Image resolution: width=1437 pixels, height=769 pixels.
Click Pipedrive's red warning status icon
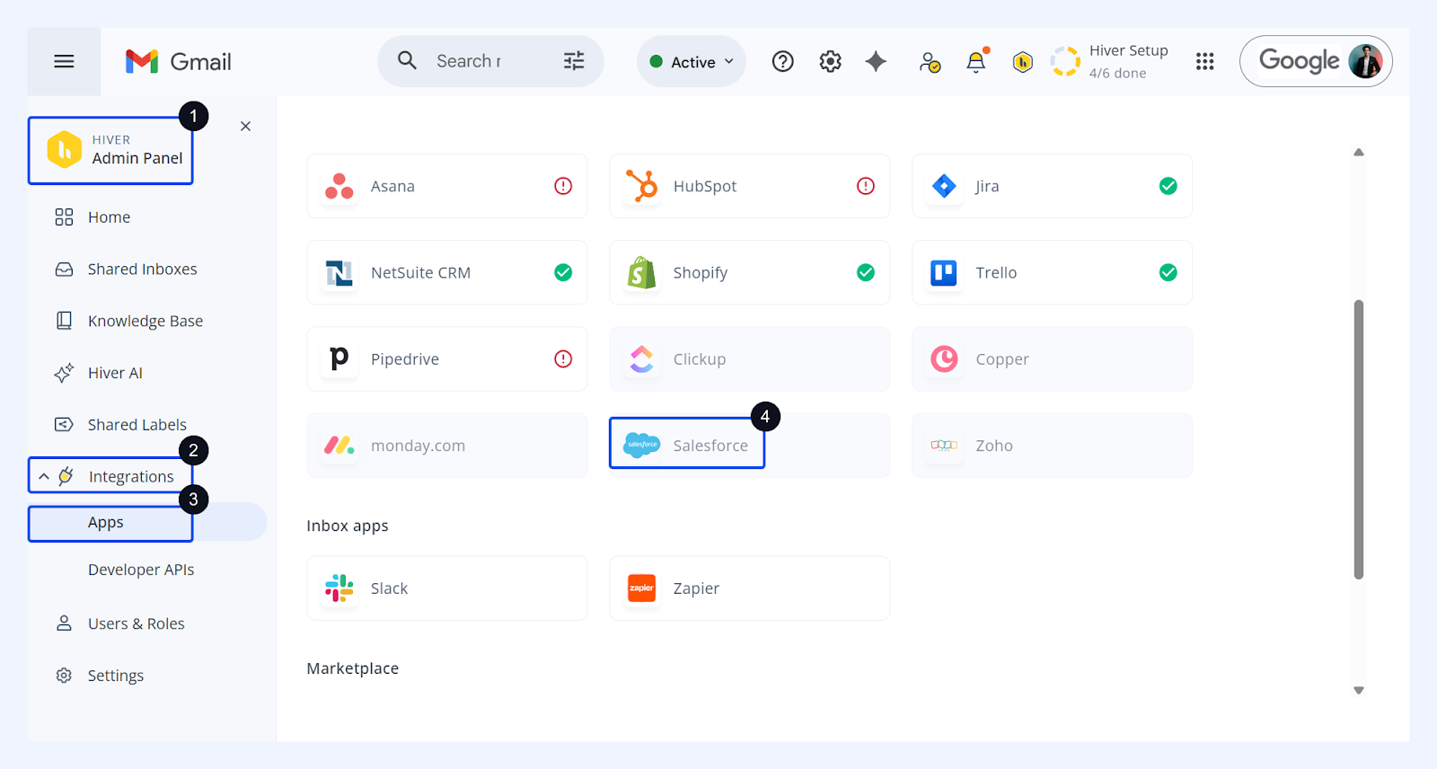pos(563,359)
